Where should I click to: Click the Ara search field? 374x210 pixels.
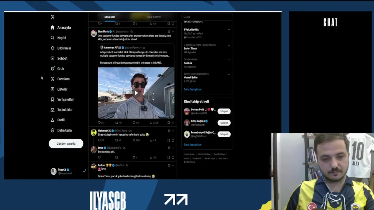[x=207, y=17]
